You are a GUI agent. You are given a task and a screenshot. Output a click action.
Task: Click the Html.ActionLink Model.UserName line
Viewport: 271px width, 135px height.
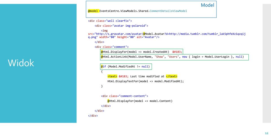point(172,57)
